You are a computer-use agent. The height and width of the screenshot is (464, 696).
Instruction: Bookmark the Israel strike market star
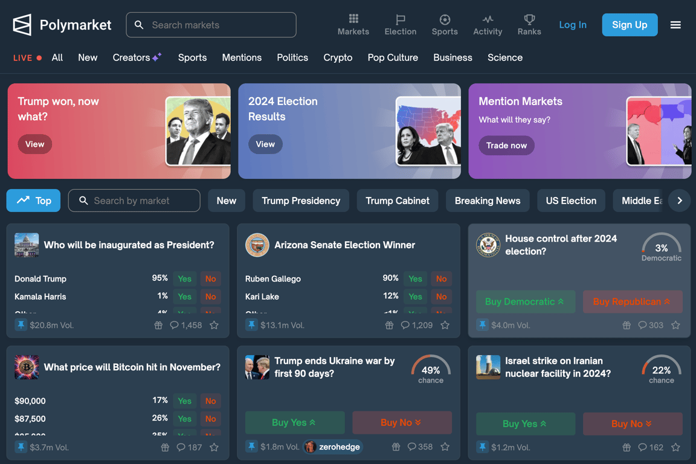pos(675,447)
